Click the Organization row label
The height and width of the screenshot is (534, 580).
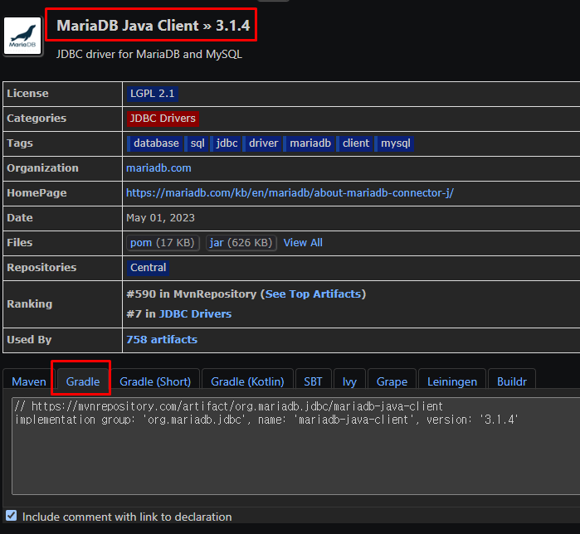click(42, 168)
